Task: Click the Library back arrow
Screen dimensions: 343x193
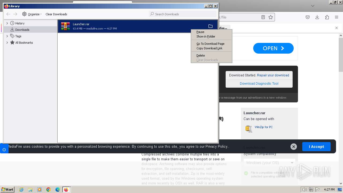Action: pyautogui.click(x=8, y=14)
